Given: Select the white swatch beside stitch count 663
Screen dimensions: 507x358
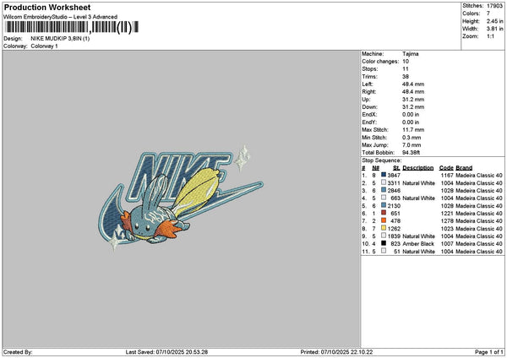Looking at the screenshot, I should pyautogui.click(x=384, y=198).
